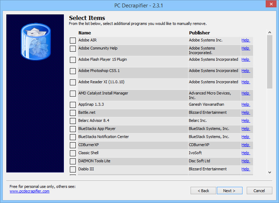Check the Adobe AIR checkbox
The image size is (279, 203).
coord(73,40)
